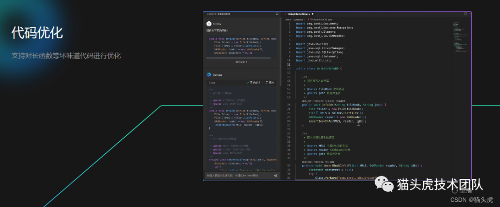This screenshot has width=500, height=207.
Task: Click the split editor icon
Action: tap(465, 14)
